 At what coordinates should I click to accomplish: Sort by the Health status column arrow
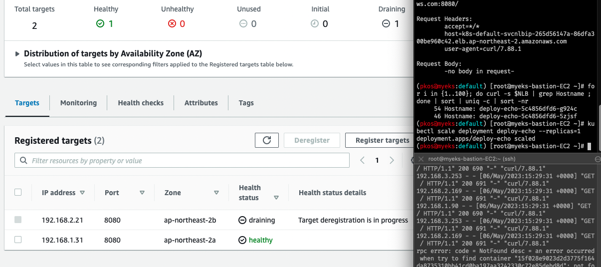tap(276, 198)
